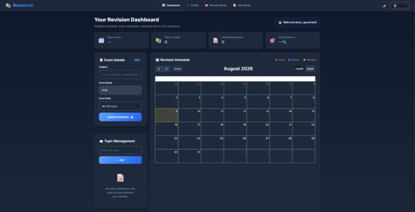
Task: Select August 4 on the calendar
Action: coord(212,102)
